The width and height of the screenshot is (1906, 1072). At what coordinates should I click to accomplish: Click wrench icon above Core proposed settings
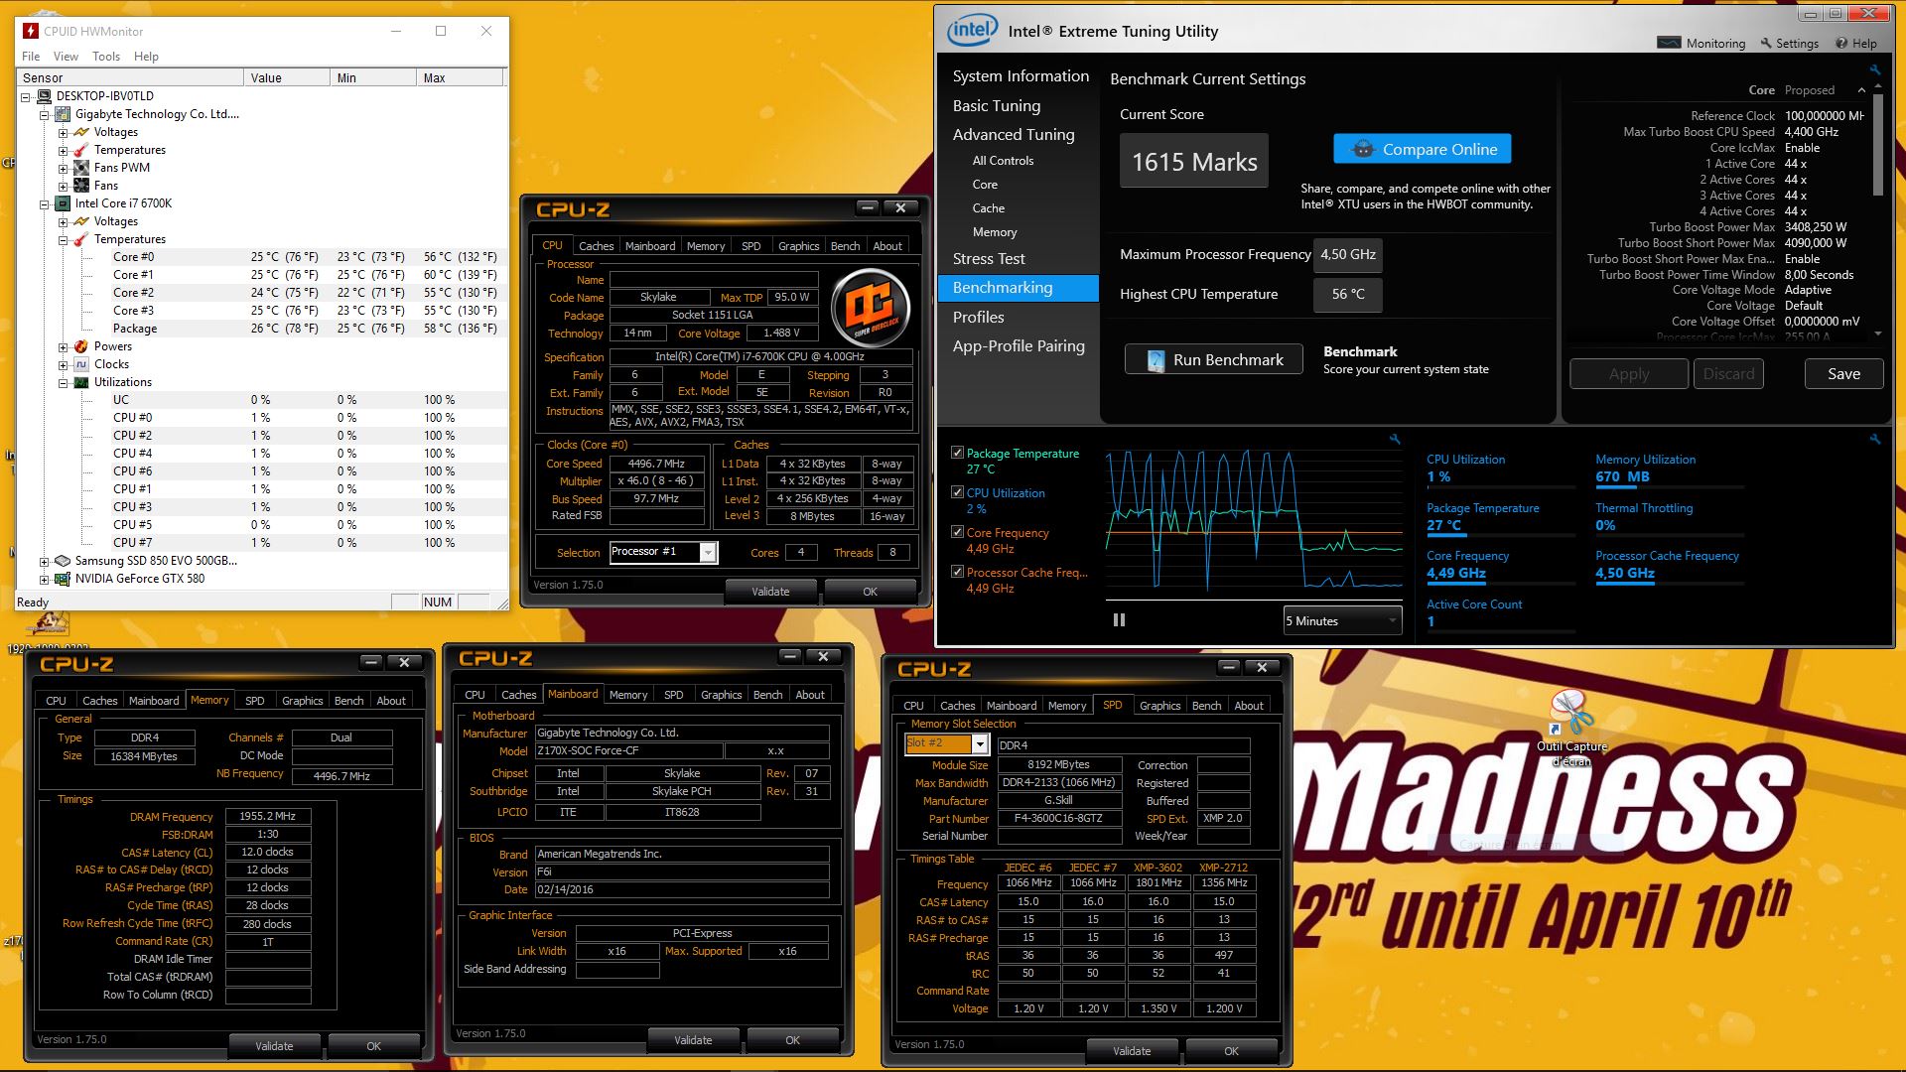pyautogui.click(x=1874, y=69)
